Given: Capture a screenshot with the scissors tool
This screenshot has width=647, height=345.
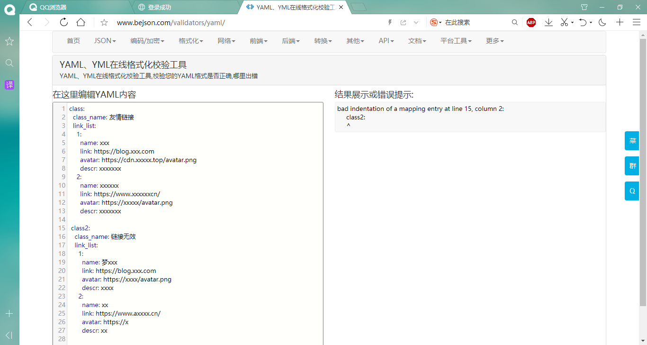Looking at the screenshot, I should pyautogui.click(x=565, y=22).
